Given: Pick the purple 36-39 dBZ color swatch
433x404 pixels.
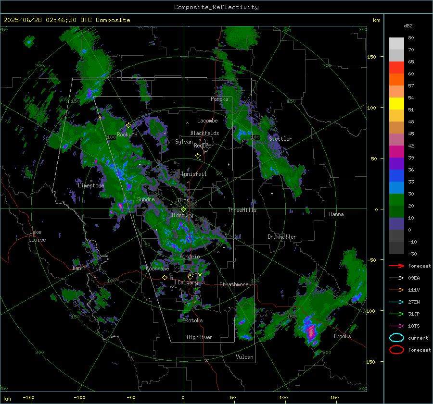Looking at the screenshot, I should tap(396, 164).
